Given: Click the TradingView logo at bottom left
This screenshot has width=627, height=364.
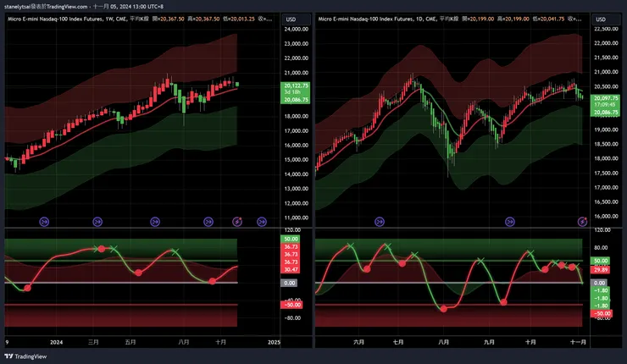Looking at the screenshot, I should click(25, 356).
